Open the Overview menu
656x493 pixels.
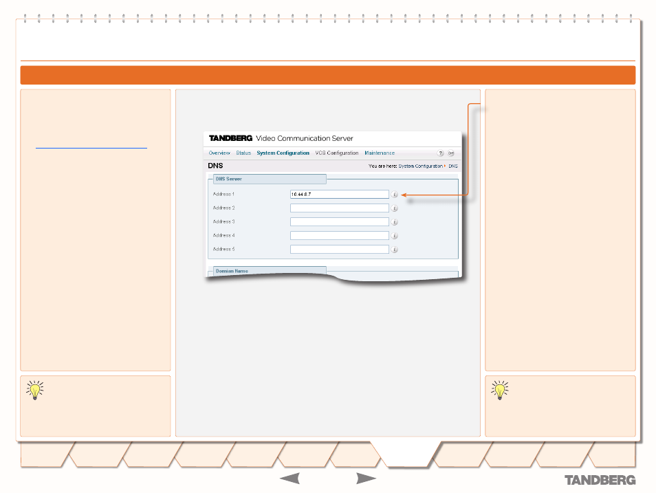(219, 153)
